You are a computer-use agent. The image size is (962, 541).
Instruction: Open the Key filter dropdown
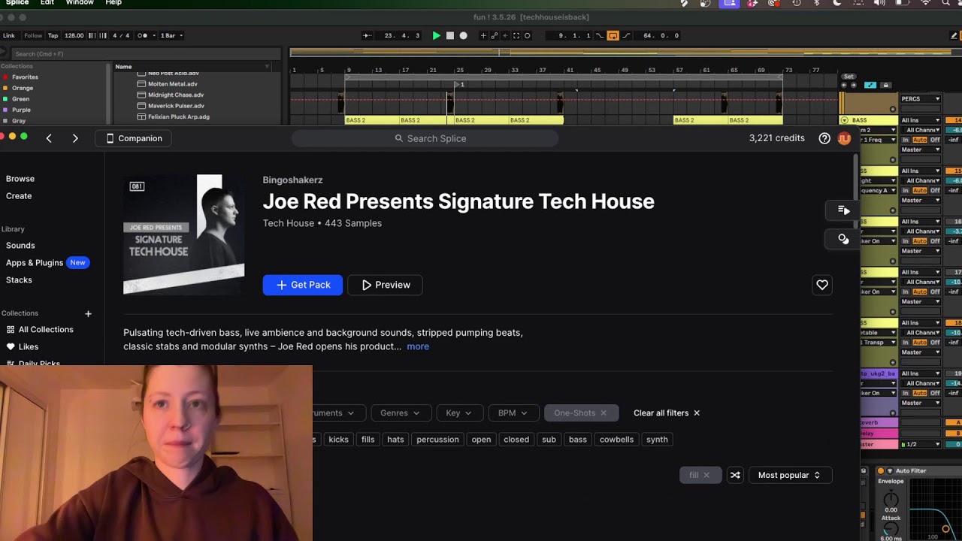click(x=458, y=413)
